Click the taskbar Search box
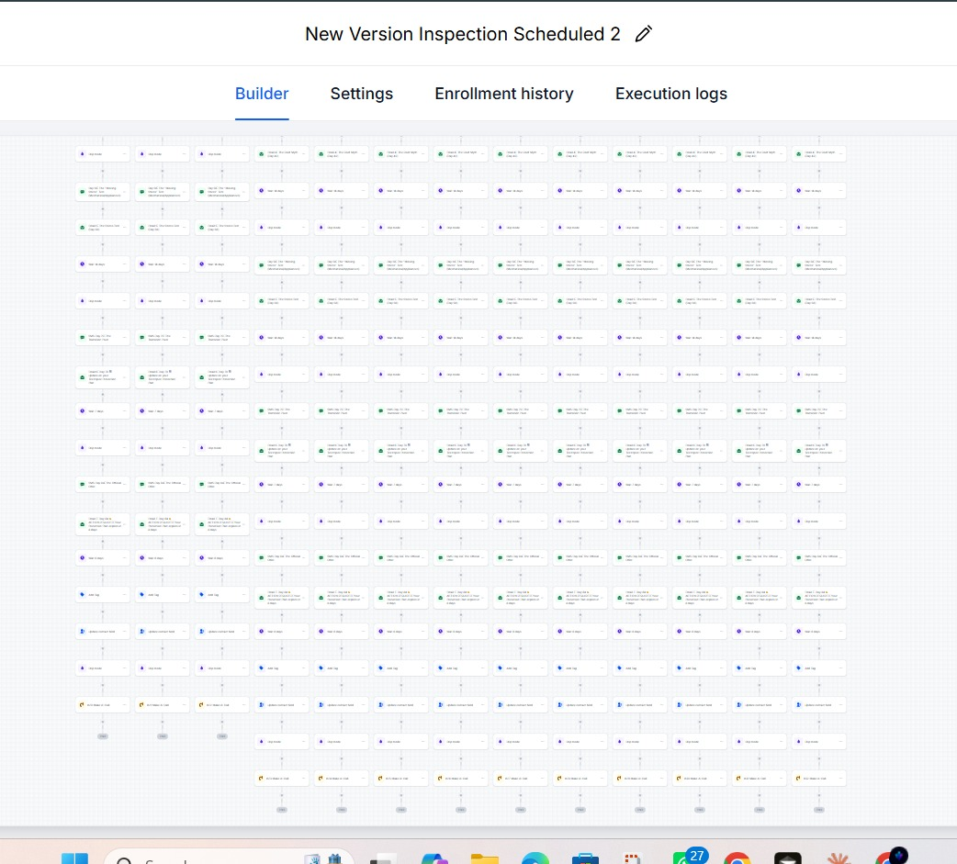957x864 pixels. point(229,857)
